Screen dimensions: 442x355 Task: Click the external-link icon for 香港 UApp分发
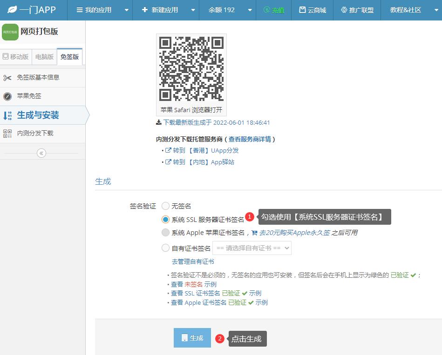168,150
